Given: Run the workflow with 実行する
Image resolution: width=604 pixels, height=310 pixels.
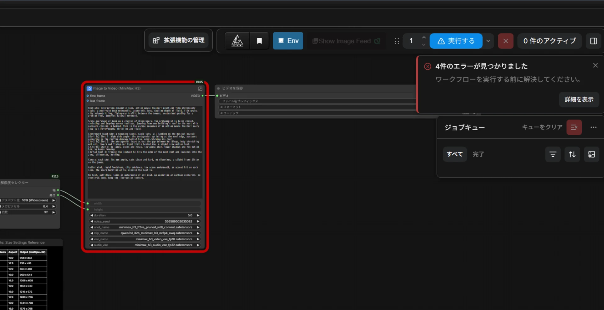Looking at the screenshot, I should pos(456,41).
